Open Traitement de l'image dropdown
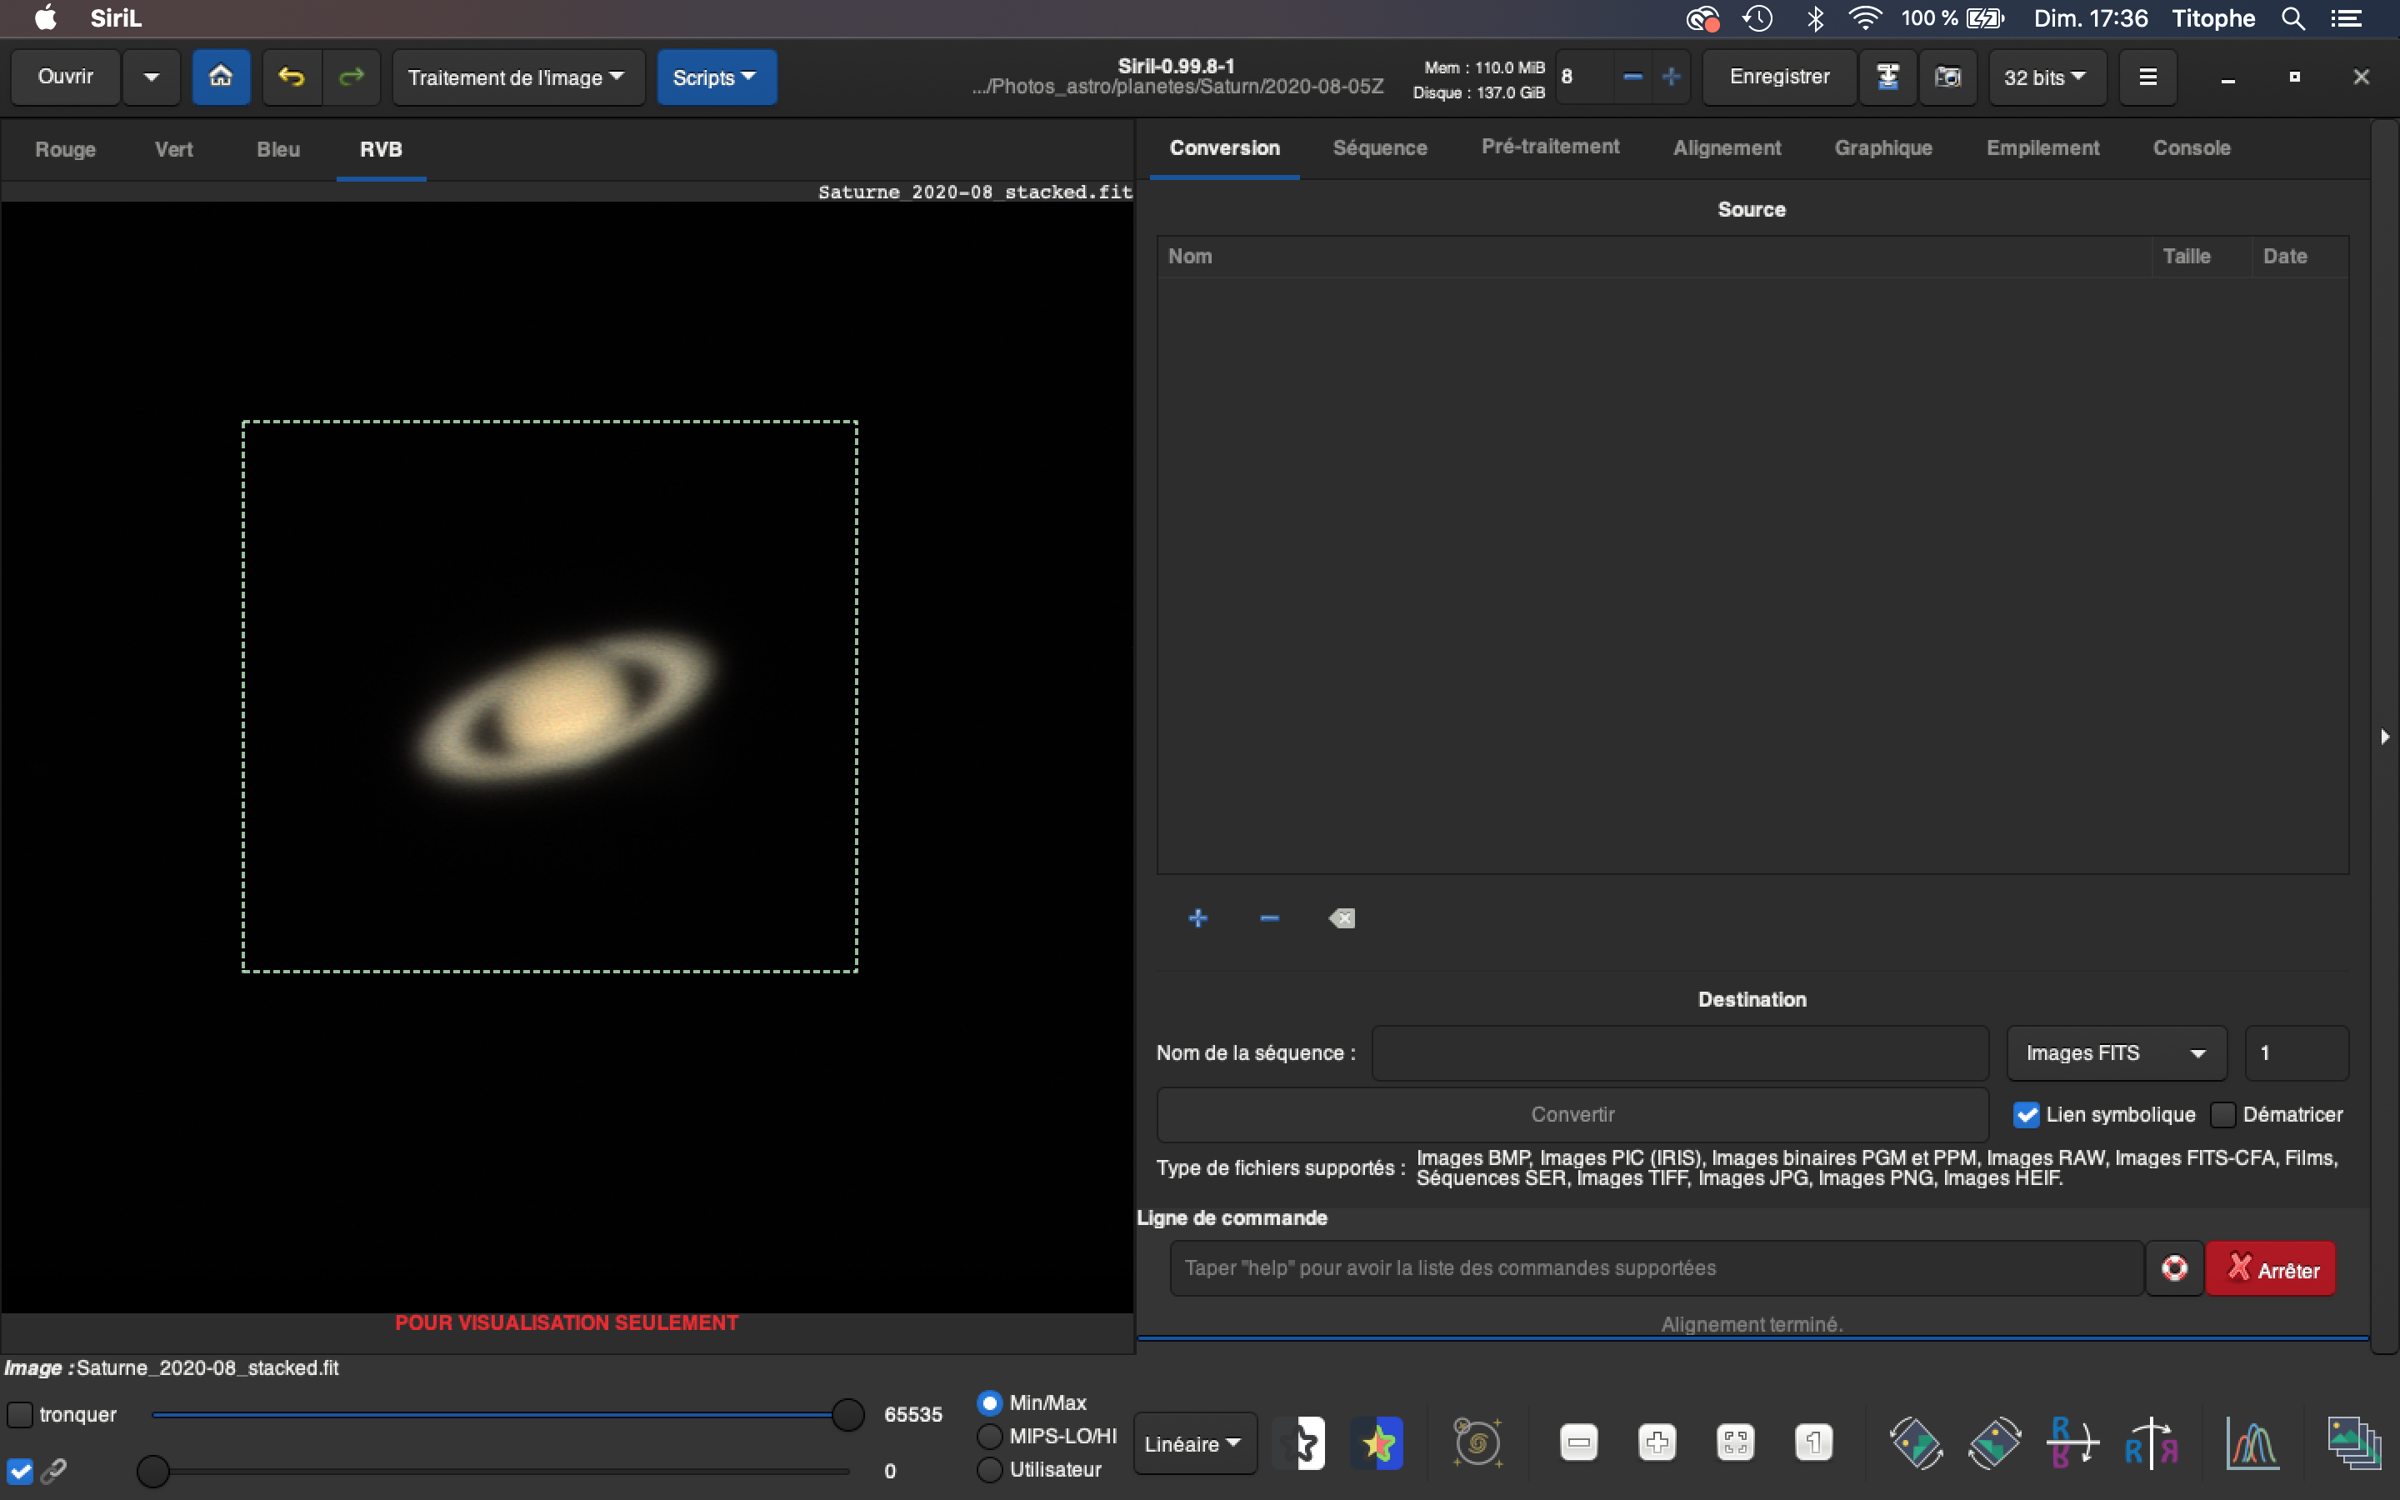The height and width of the screenshot is (1500, 2400). [517, 77]
